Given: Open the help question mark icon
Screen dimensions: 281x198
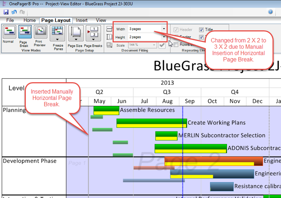Looking at the screenshot, I should 270,12.
